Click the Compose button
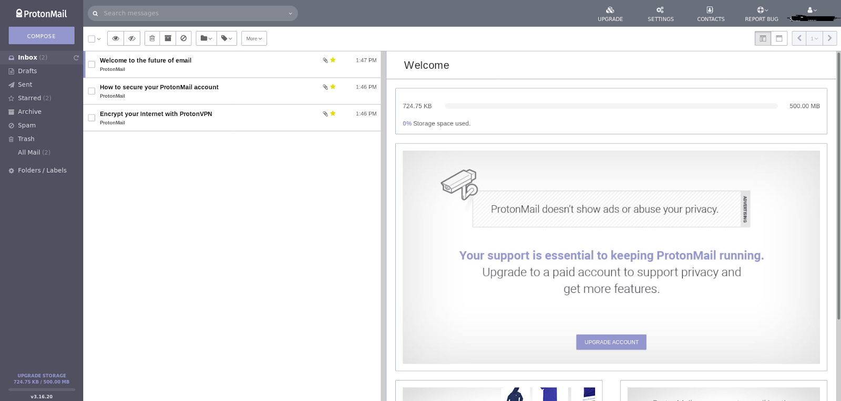 [42, 36]
